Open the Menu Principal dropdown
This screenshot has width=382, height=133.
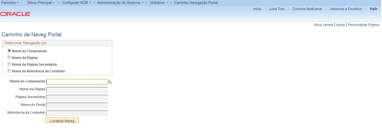pyautogui.click(x=41, y=3)
